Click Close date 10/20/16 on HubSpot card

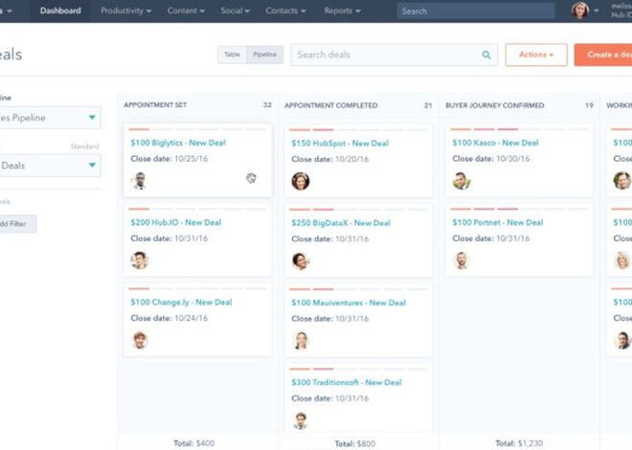[329, 159]
